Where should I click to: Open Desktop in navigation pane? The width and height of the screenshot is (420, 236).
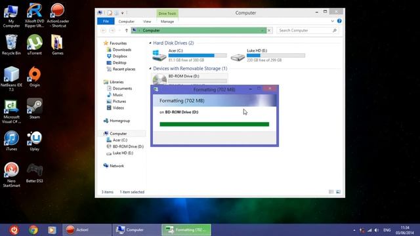[119, 63]
